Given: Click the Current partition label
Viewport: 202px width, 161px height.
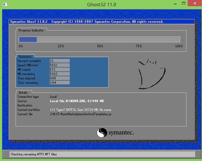Looking at the screenshot, I should 29,110.
